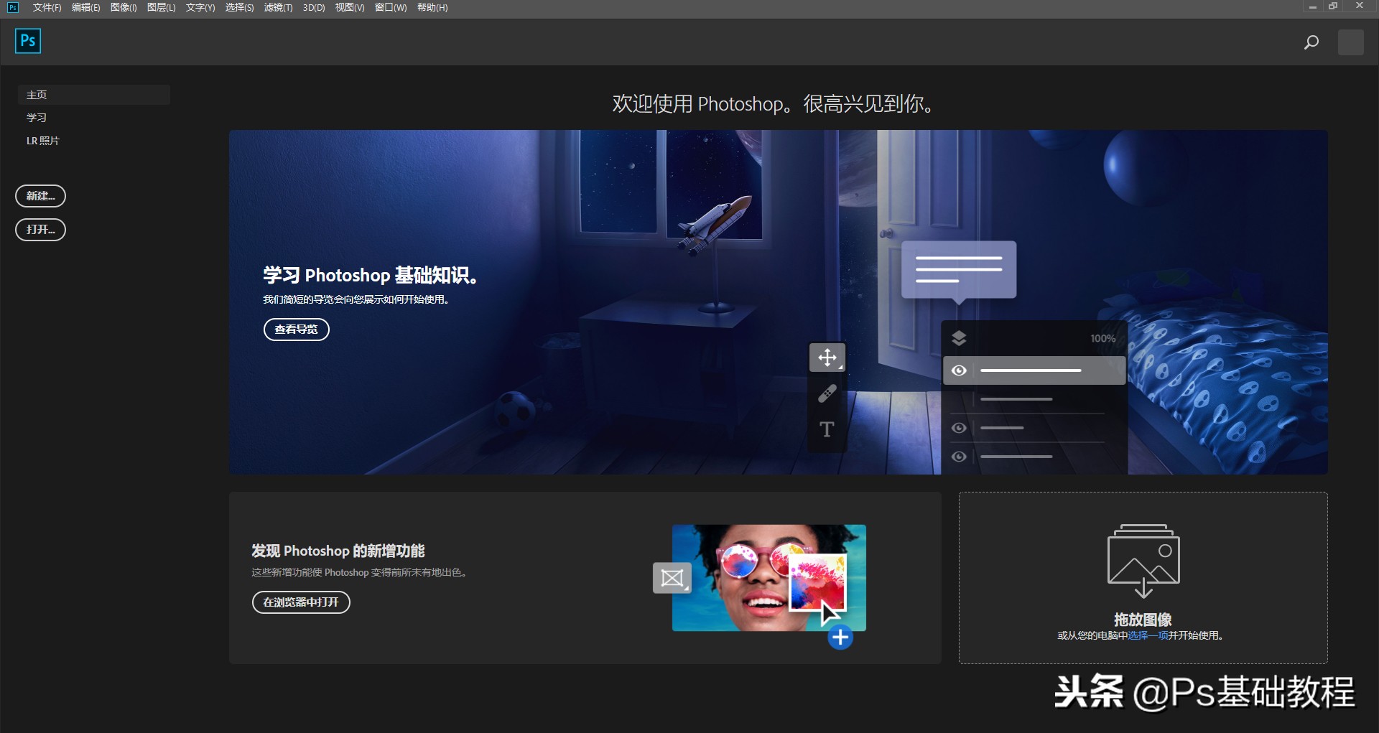Viewport: 1379px width, 733px height.
Task: Click the envelope share icon near the photo
Action: pyautogui.click(x=672, y=576)
